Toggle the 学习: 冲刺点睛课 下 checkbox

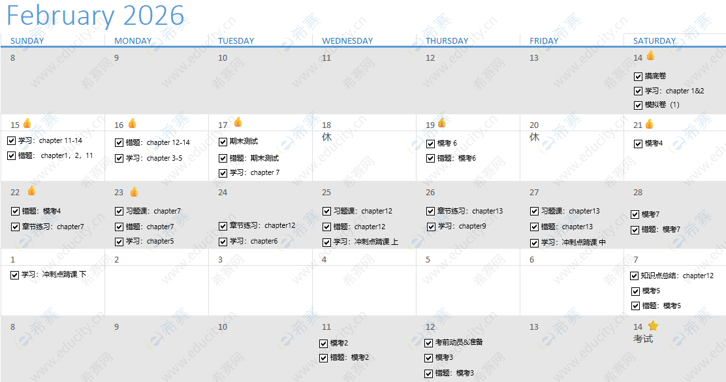(x=14, y=275)
